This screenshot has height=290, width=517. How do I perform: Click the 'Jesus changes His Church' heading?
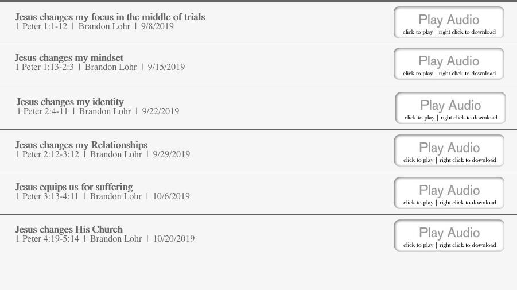point(69,230)
